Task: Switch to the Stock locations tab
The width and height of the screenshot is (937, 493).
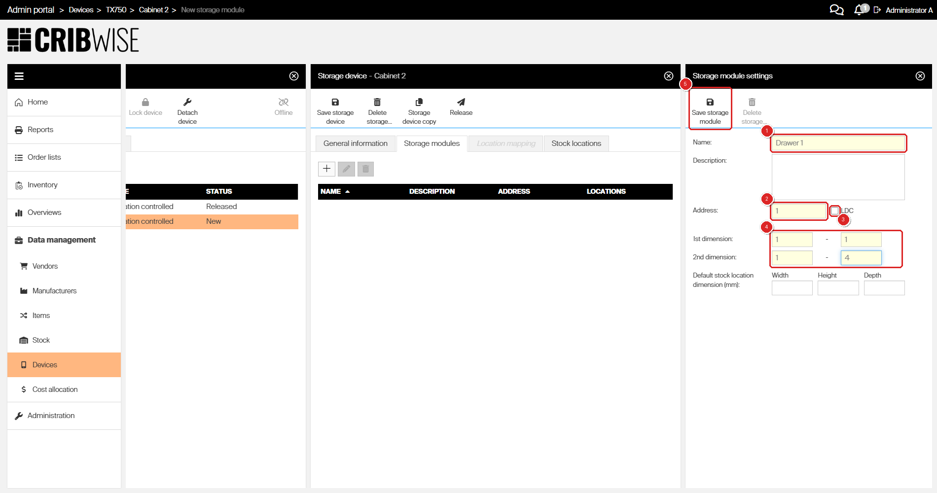Action: (576, 143)
